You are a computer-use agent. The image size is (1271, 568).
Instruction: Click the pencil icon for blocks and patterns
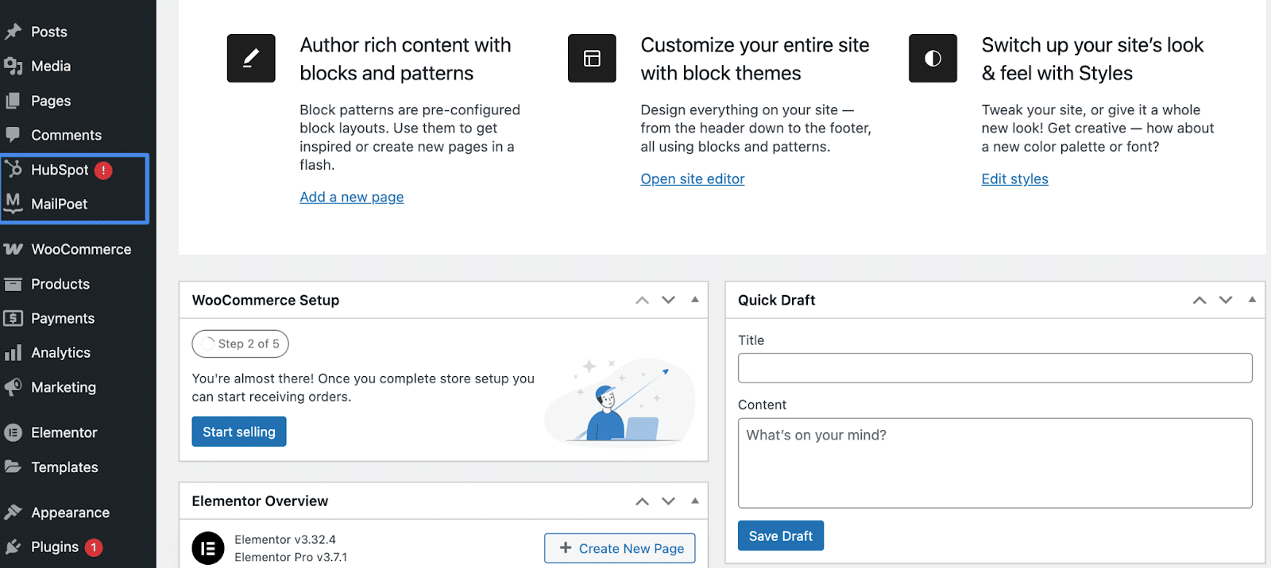coord(251,58)
